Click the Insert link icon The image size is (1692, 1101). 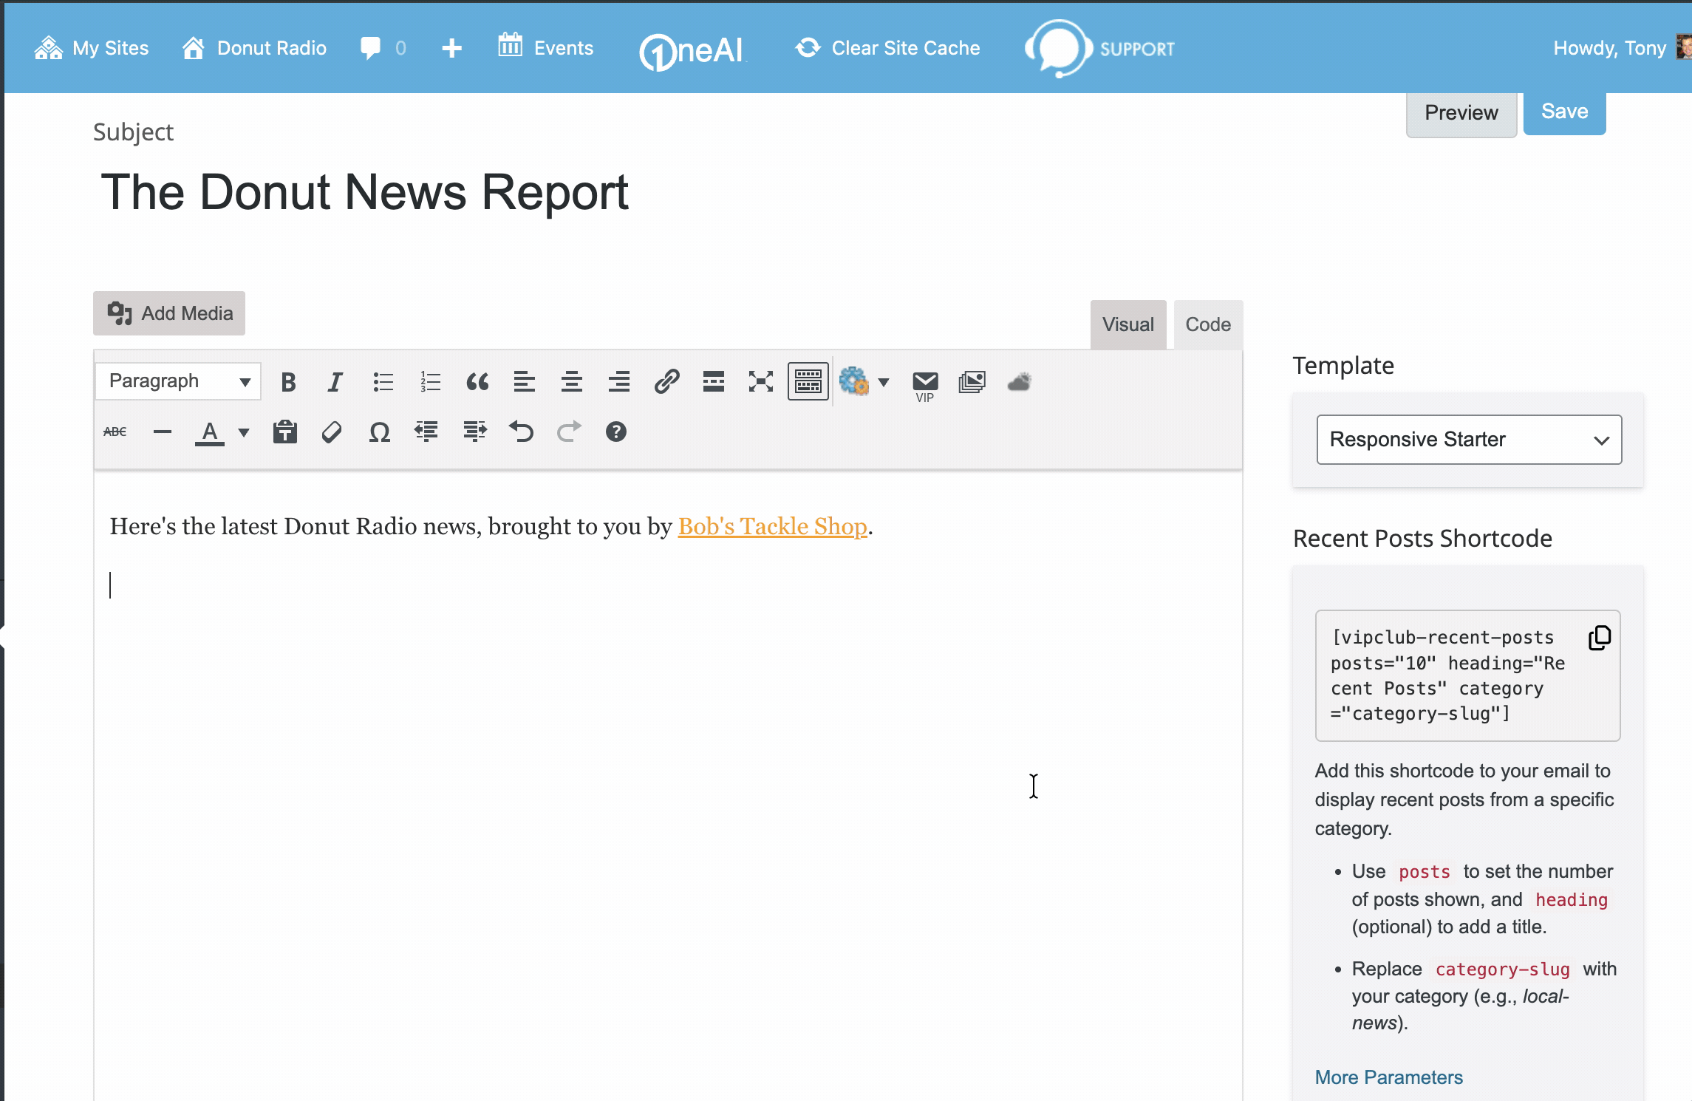tap(666, 382)
